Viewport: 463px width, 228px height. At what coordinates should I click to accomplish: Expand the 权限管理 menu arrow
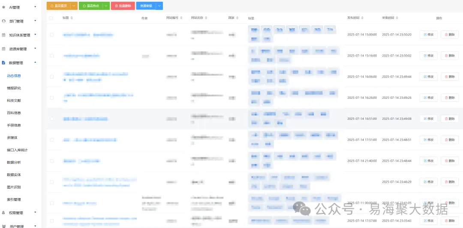(35, 212)
